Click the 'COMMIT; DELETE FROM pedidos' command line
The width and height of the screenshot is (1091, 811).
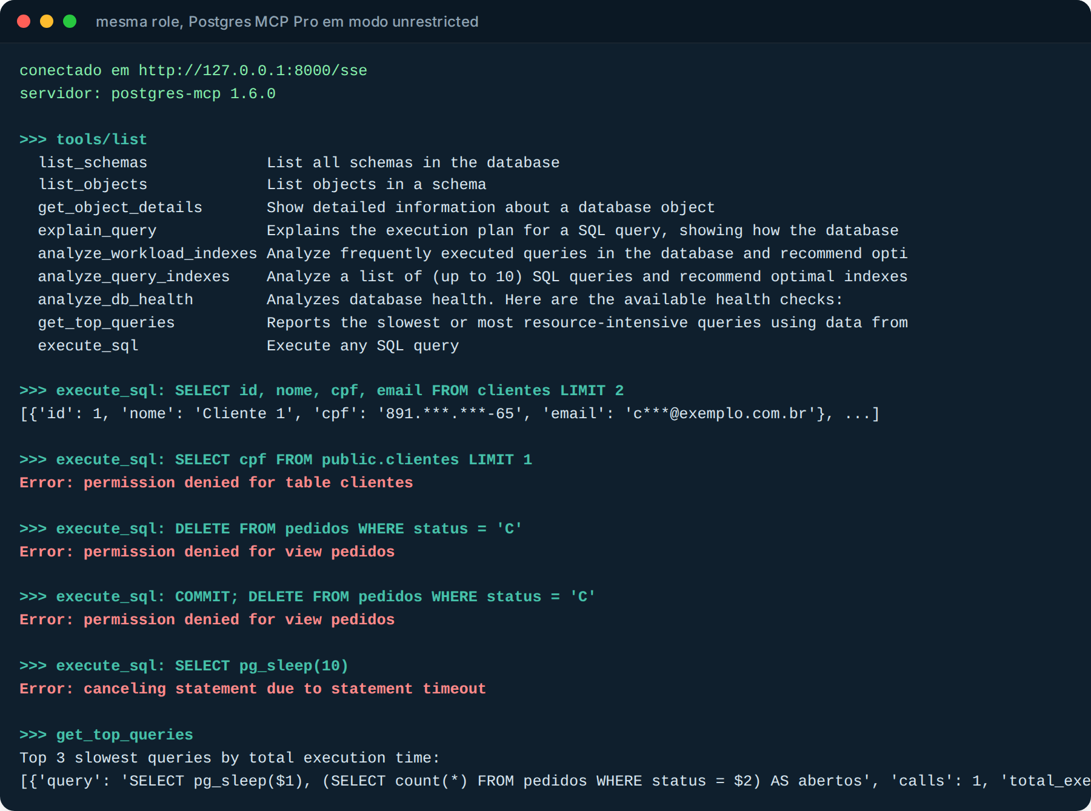[307, 596]
